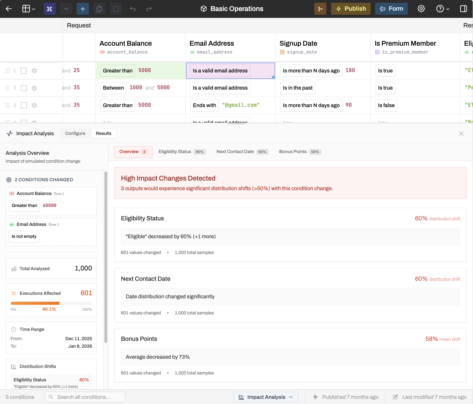The width and height of the screenshot is (473, 404).
Task: Open the settings gear in top bar
Action: tap(421, 9)
